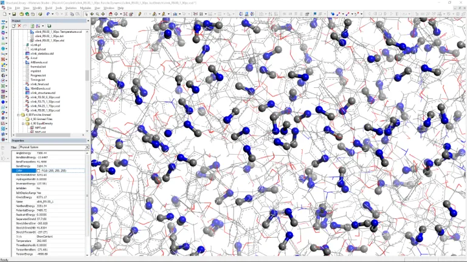Open the Statistics menu
The width and height of the screenshot is (467, 262).
coord(71,8)
